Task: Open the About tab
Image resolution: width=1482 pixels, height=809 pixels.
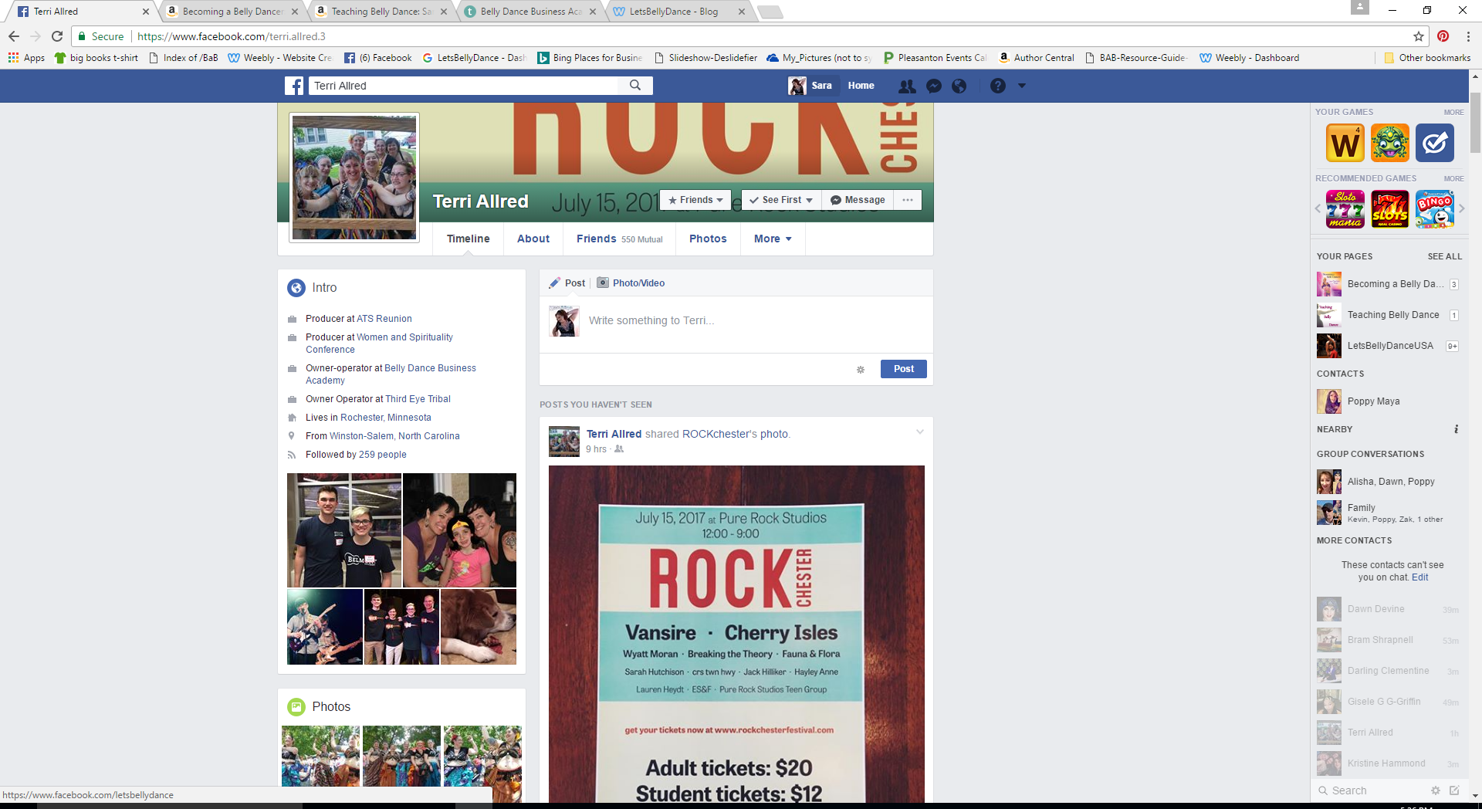Action: [x=533, y=239]
